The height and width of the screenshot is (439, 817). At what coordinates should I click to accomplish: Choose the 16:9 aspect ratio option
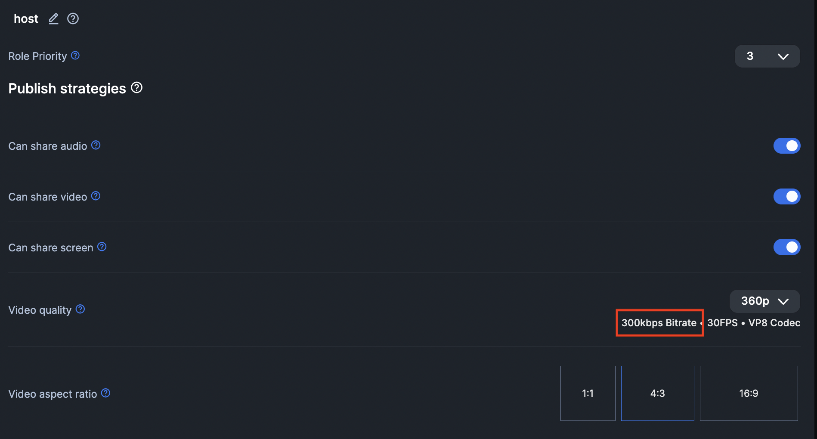749,393
